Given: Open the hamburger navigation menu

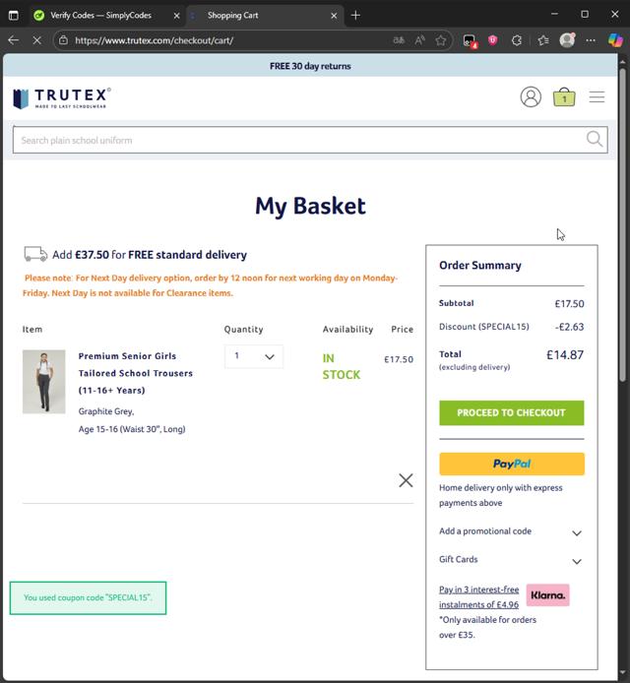Looking at the screenshot, I should [x=597, y=96].
